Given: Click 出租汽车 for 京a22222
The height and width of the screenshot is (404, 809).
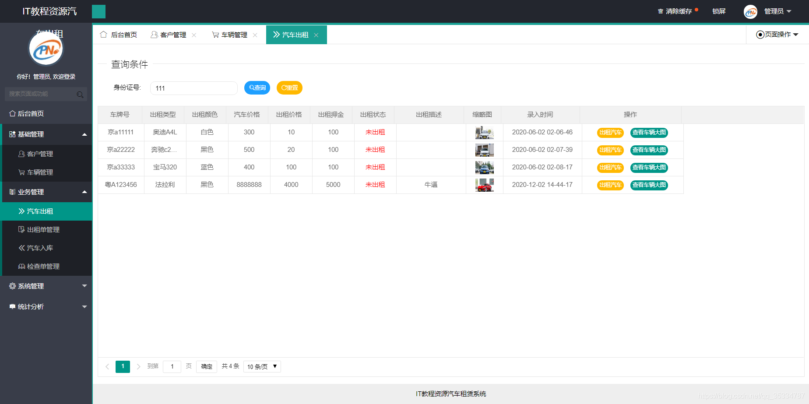Looking at the screenshot, I should point(610,150).
